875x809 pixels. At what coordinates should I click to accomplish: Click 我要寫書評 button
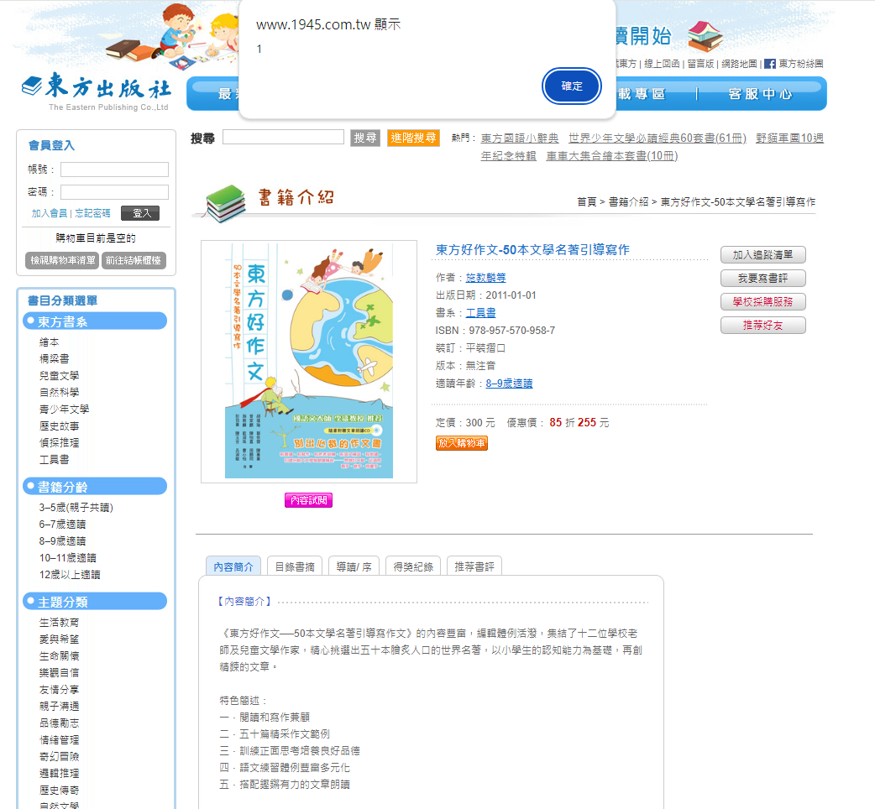[x=762, y=279]
